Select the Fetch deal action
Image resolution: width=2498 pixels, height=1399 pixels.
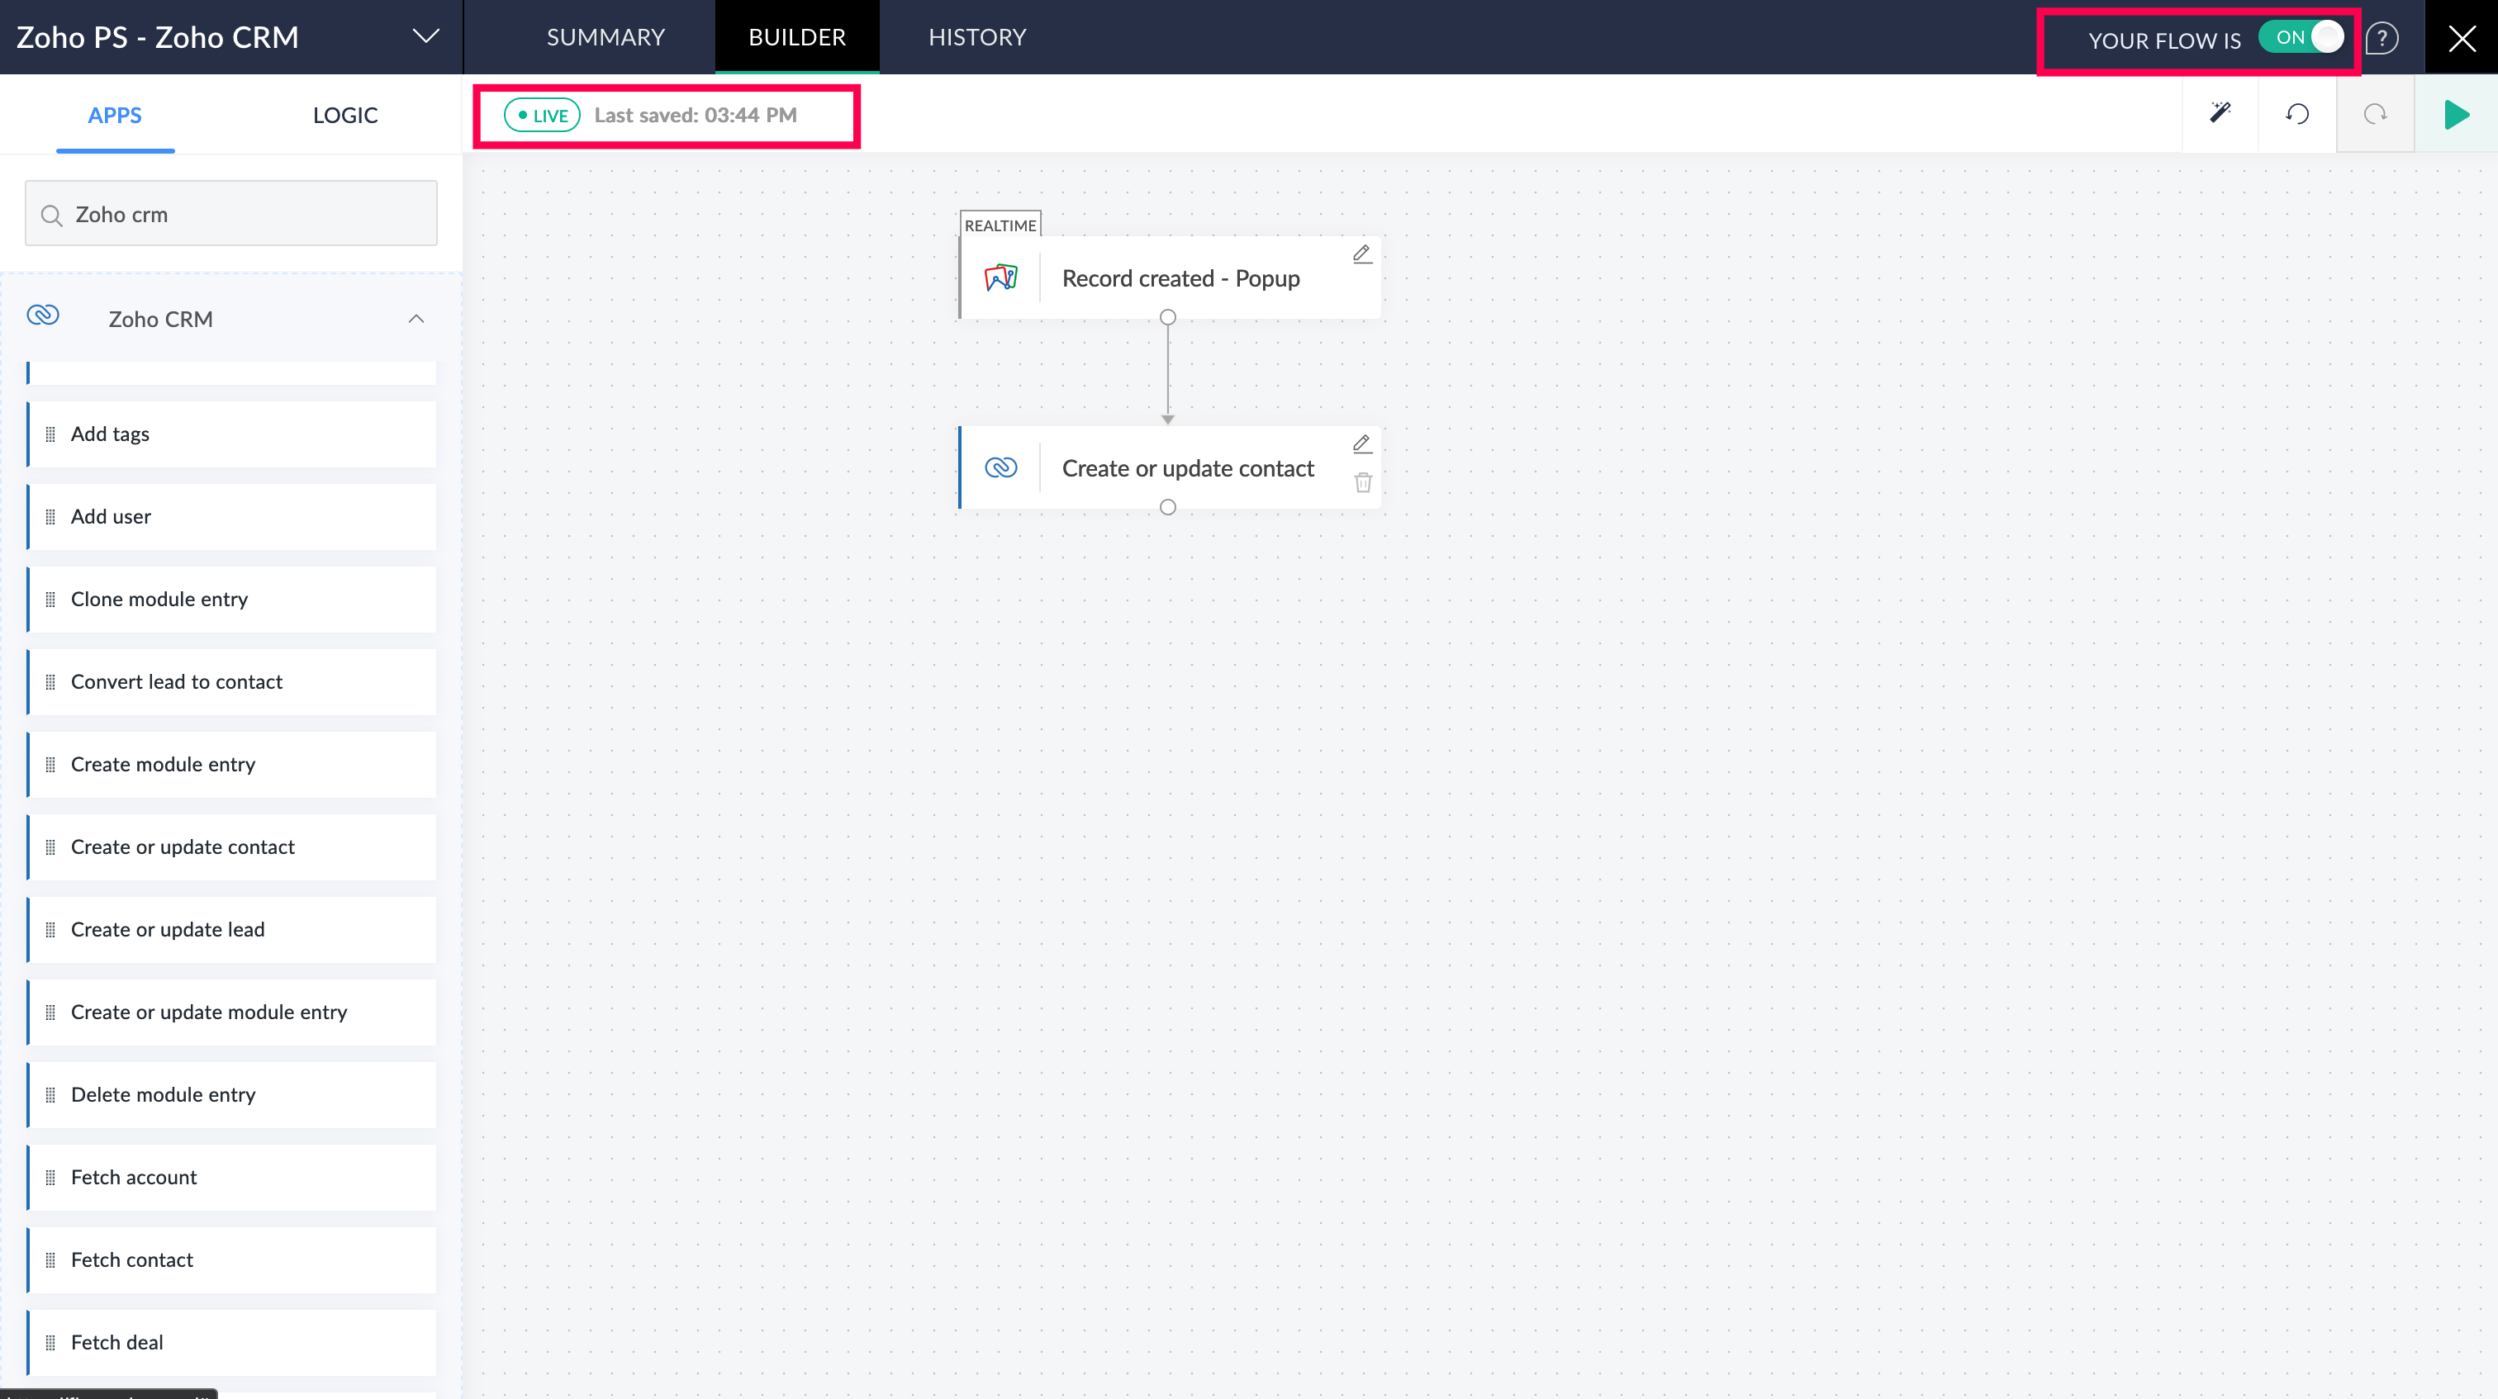(x=116, y=1342)
